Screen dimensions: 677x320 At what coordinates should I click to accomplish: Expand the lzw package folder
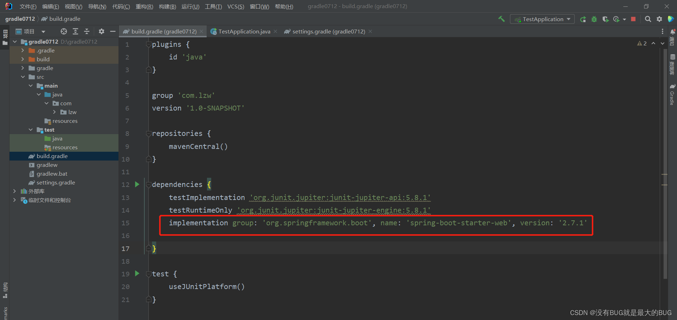[54, 112]
